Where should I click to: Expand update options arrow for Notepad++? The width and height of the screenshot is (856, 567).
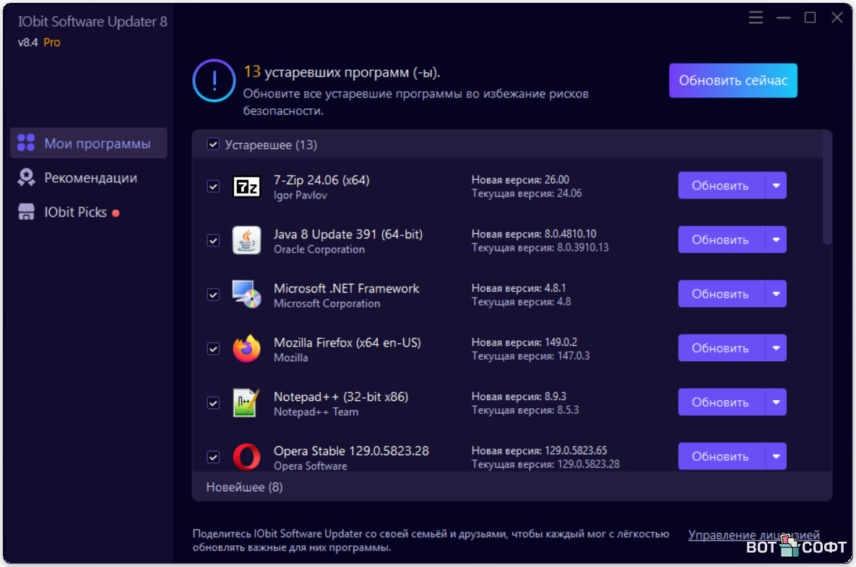(x=776, y=402)
